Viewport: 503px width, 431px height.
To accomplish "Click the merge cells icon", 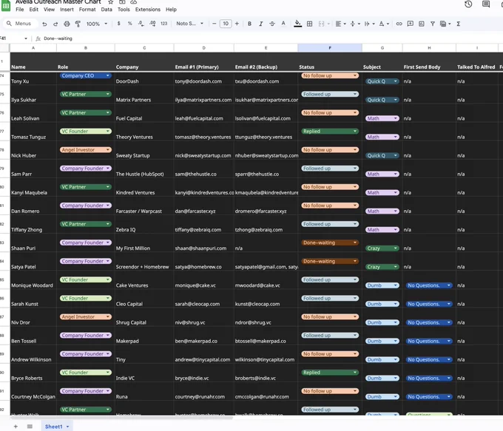I will point(321,24).
